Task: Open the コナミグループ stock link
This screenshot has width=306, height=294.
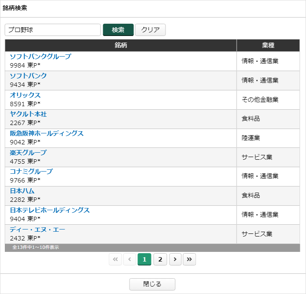Action: [x=31, y=172]
